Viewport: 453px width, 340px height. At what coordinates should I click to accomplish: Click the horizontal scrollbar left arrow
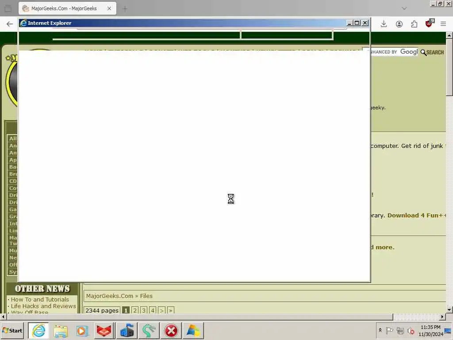(x=3, y=317)
